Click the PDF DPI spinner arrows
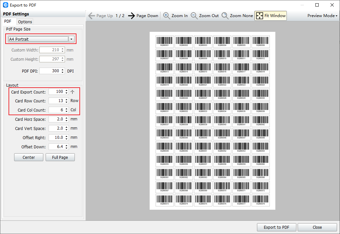Screen dimensions: 340x234 click(62, 71)
